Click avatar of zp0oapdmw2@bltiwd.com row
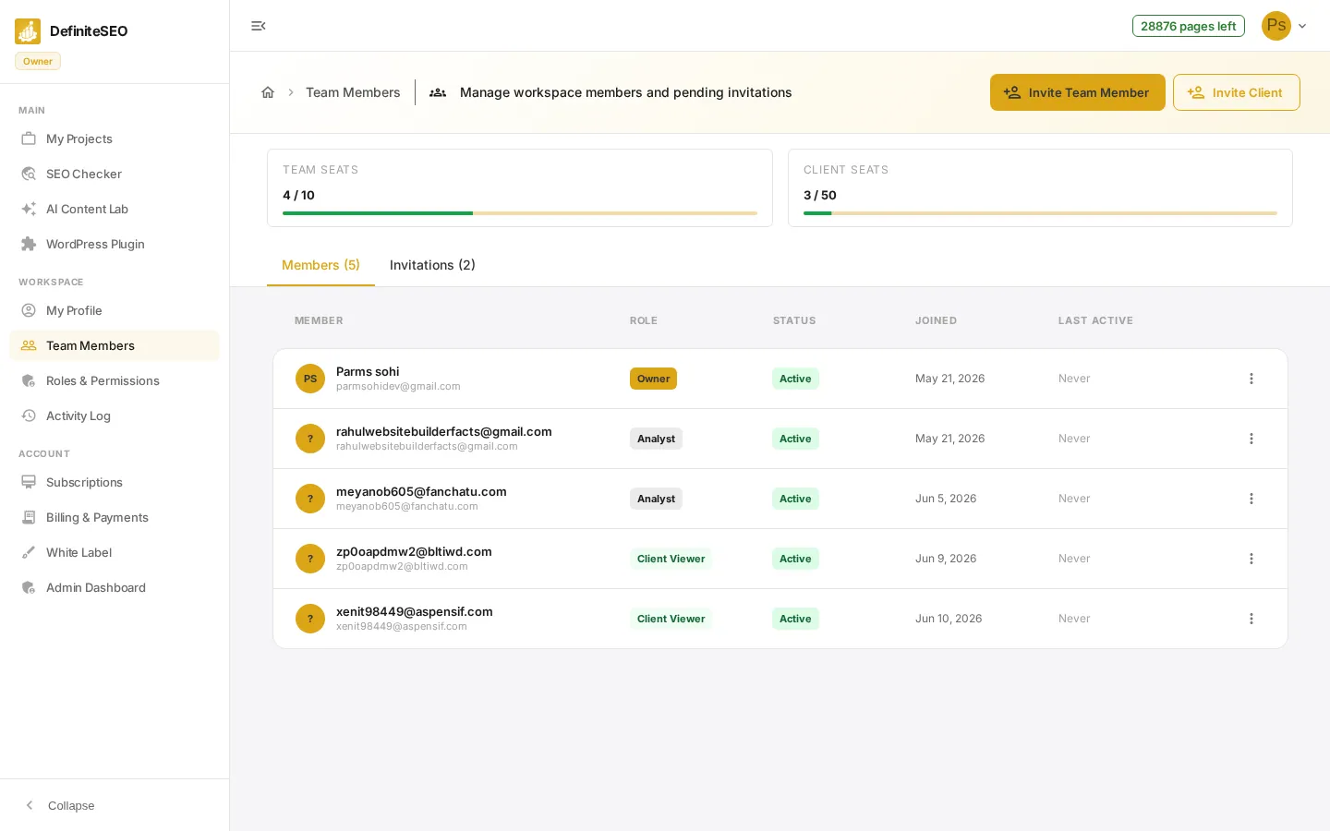This screenshot has height=831, width=1330. [x=310, y=559]
